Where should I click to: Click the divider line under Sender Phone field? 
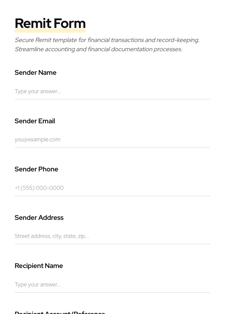click(x=112, y=196)
